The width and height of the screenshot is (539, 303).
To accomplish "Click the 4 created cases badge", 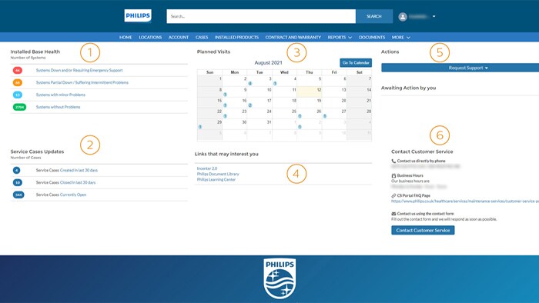I will (x=16, y=170).
